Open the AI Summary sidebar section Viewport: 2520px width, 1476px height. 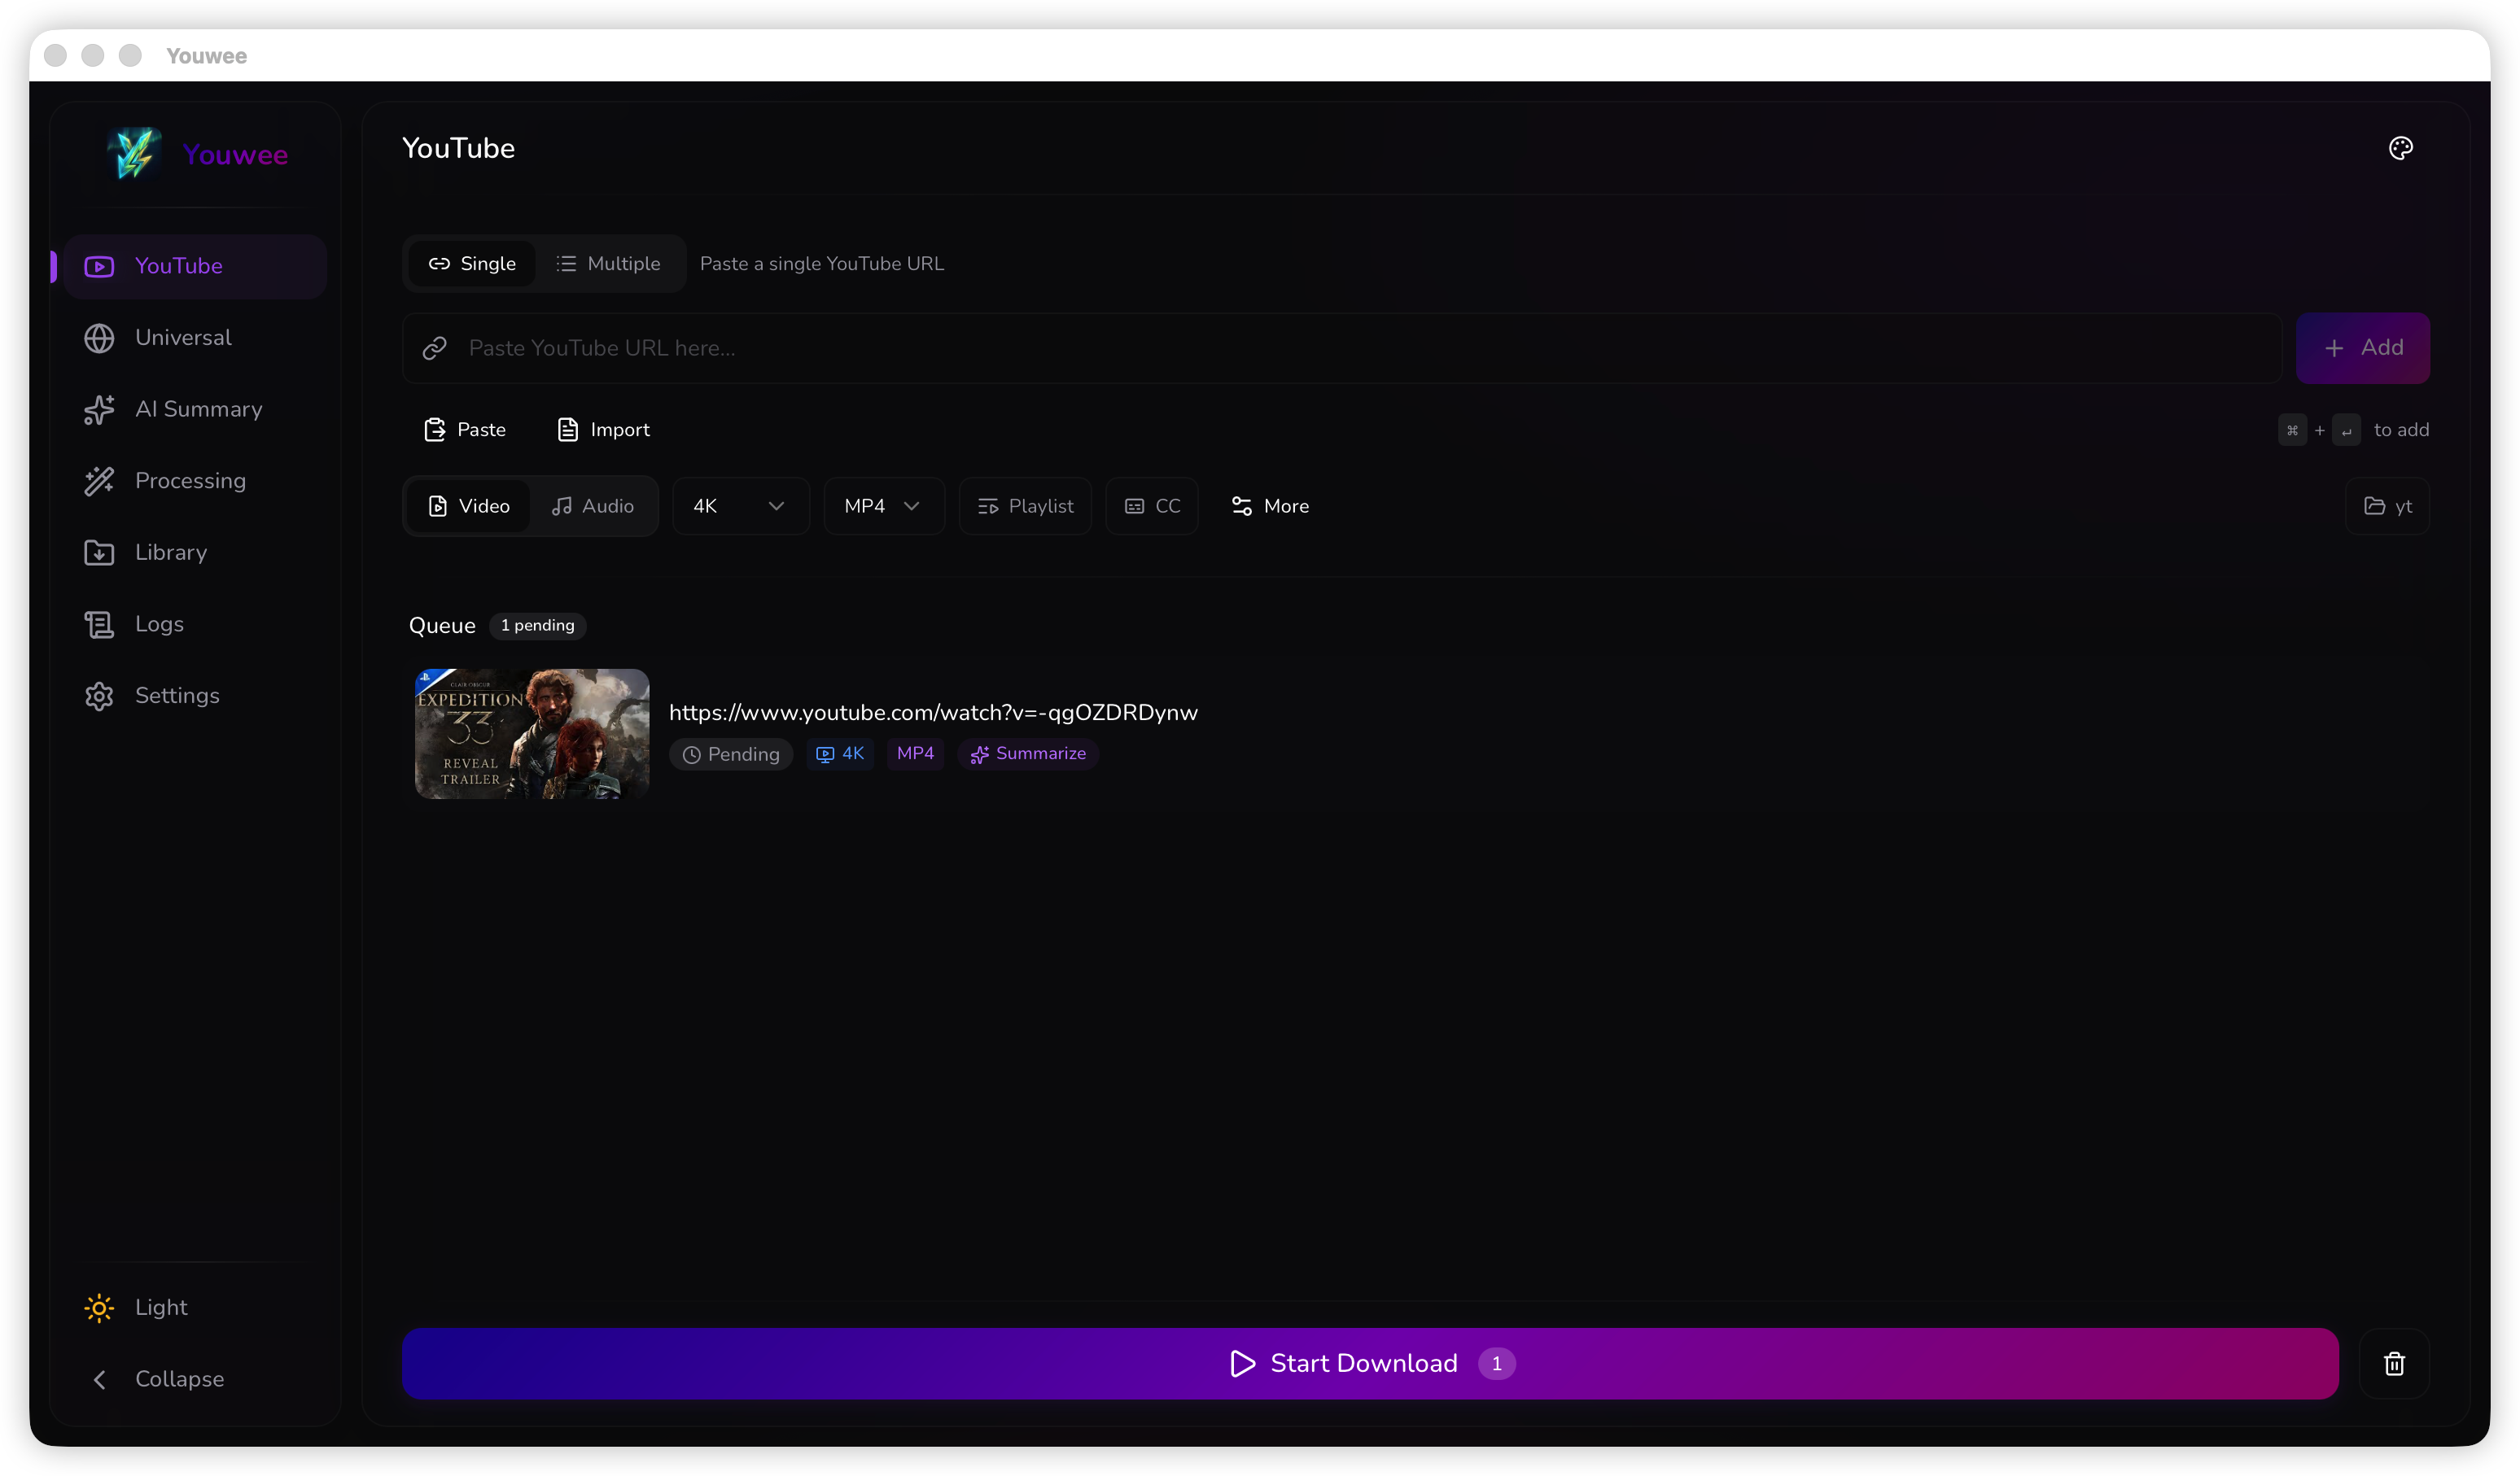tap(197, 410)
